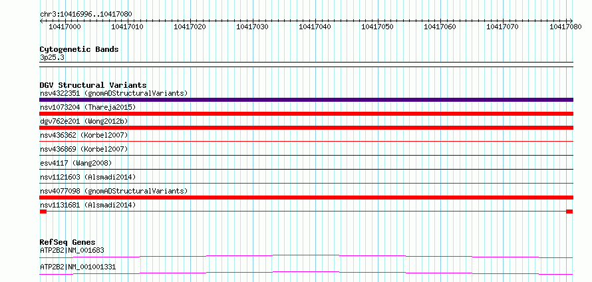Select the RefSeq Genes track title
This screenshot has width=592, height=282.
pos(68,242)
